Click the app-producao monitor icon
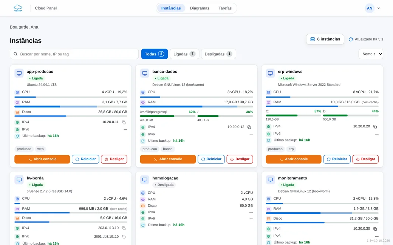 coord(19,73)
